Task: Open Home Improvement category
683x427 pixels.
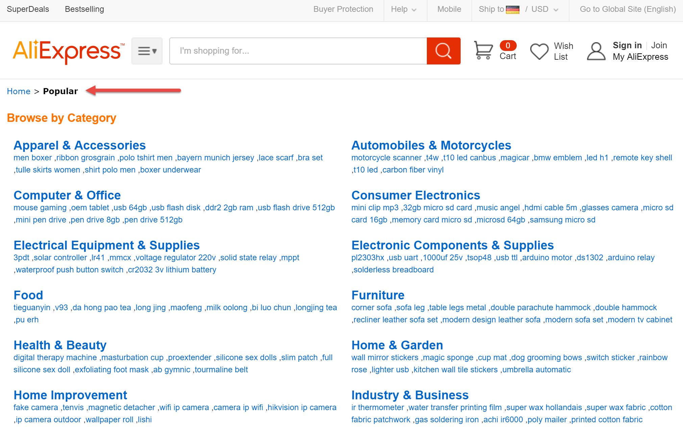Action: tap(70, 395)
